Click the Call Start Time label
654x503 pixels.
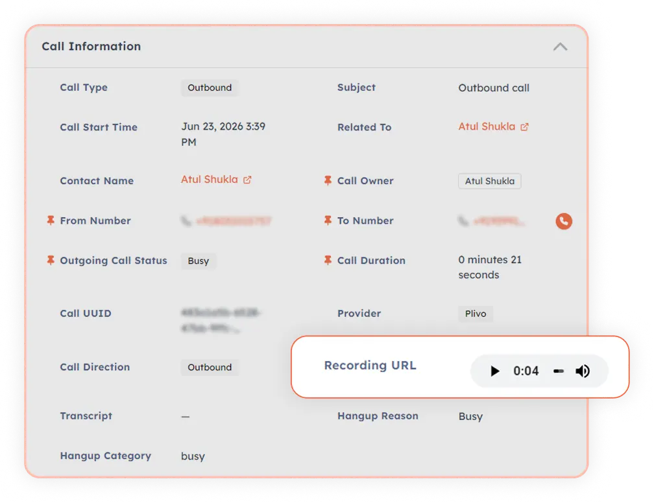coord(99,127)
